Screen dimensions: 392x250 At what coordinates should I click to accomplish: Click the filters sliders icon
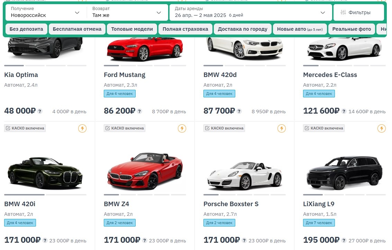(x=343, y=13)
